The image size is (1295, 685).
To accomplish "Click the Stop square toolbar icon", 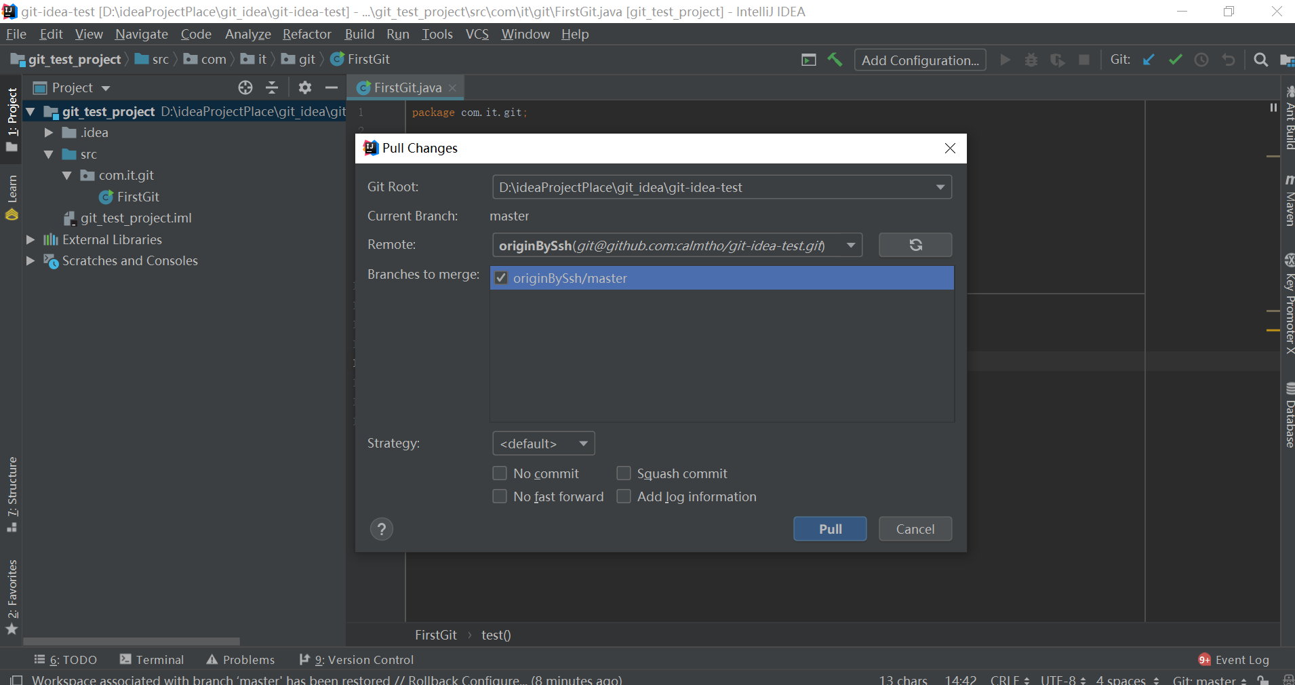I will coord(1084,60).
